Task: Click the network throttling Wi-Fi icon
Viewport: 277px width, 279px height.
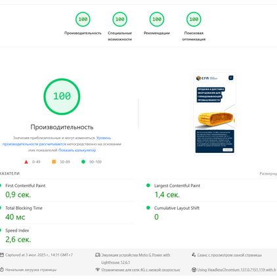Action: tap(98, 270)
